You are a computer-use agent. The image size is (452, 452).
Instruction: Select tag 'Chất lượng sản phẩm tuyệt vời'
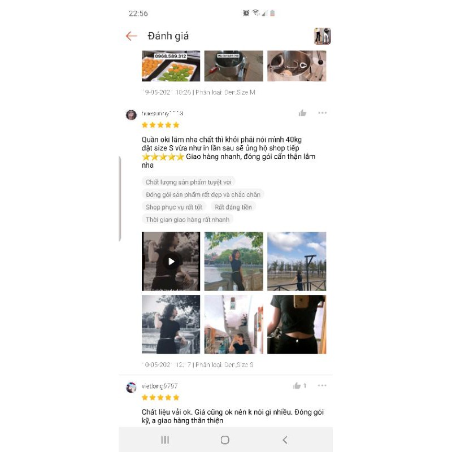coord(189,182)
